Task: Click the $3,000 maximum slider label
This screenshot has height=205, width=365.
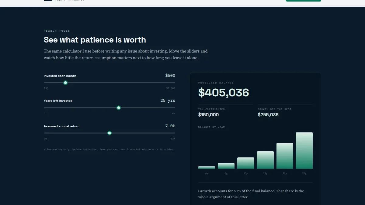Action: 171,88
